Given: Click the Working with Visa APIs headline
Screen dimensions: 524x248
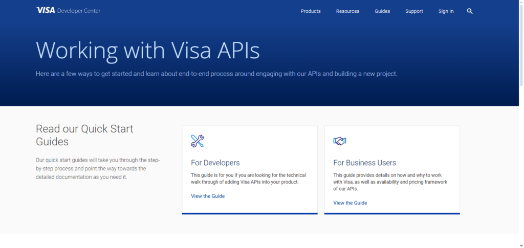Looking at the screenshot, I should point(148,51).
